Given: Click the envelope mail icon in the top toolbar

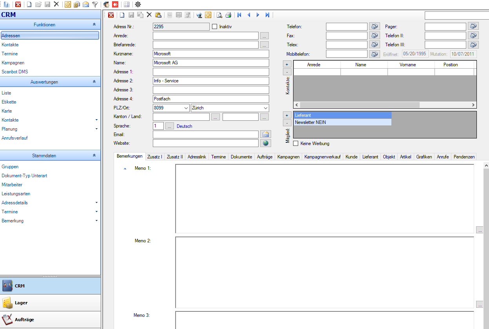Looking at the screenshot, I should 86,4.
